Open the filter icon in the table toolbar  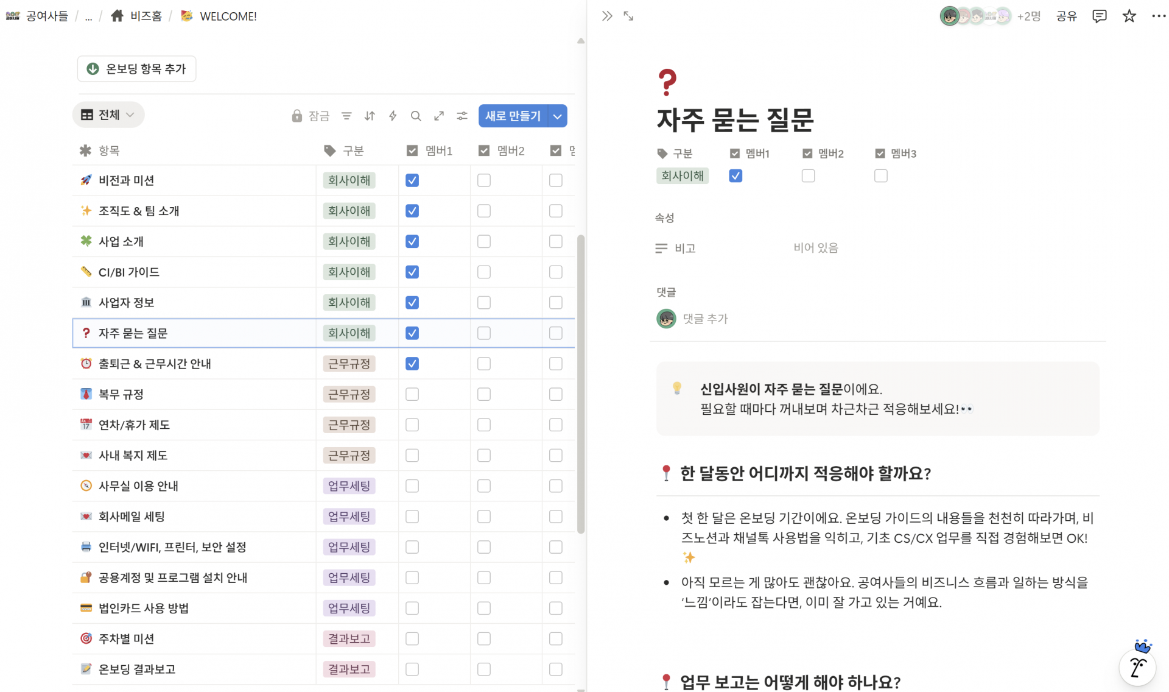click(346, 116)
